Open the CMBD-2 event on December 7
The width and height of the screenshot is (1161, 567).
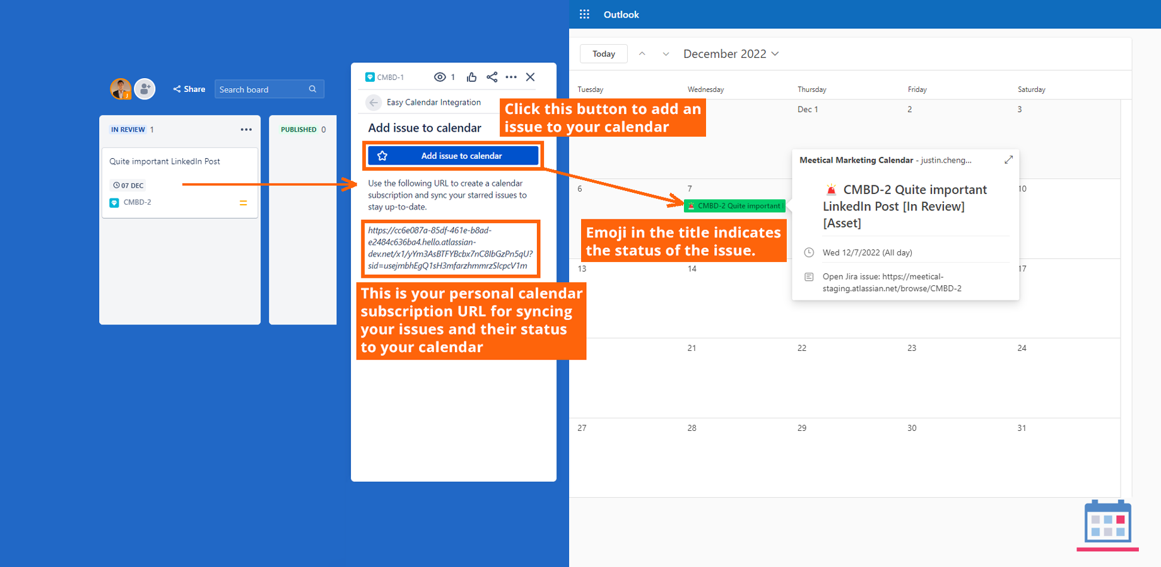pos(734,205)
